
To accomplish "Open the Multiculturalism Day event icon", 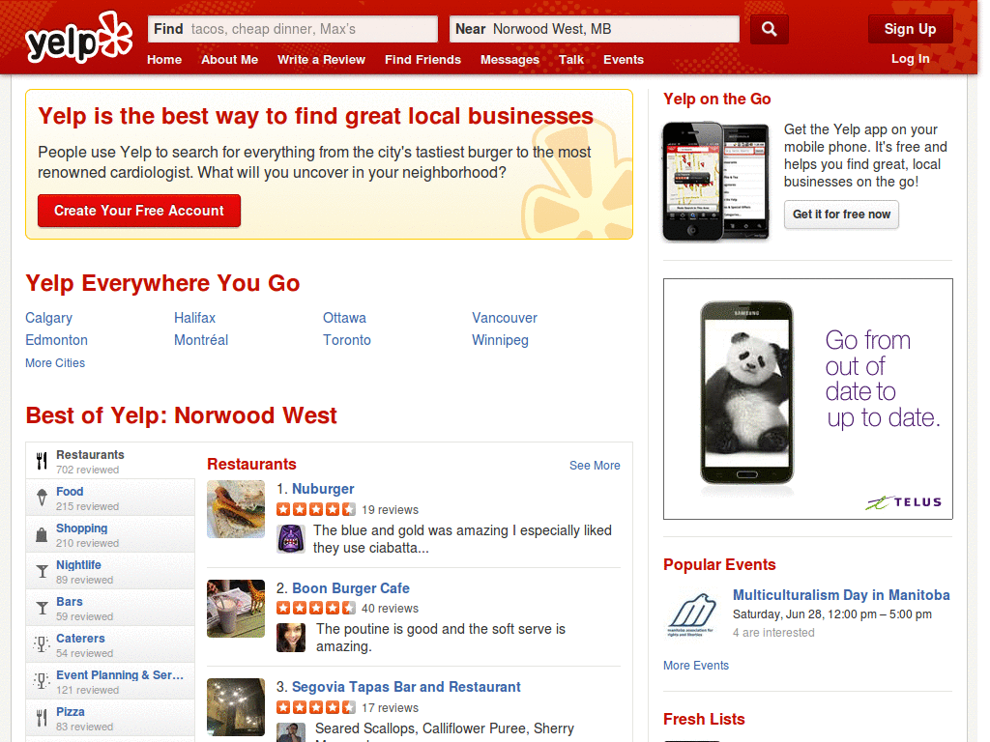I will 690,613.
